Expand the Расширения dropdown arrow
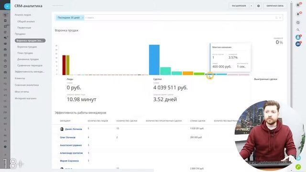306x172 pixels. (251, 6)
